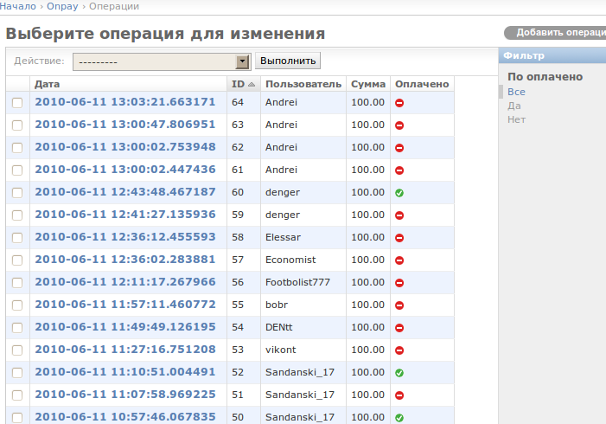Viewport: 606px width, 424px height.
Task: Sort the table by Пользователь column header
Action: tap(303, 84)
